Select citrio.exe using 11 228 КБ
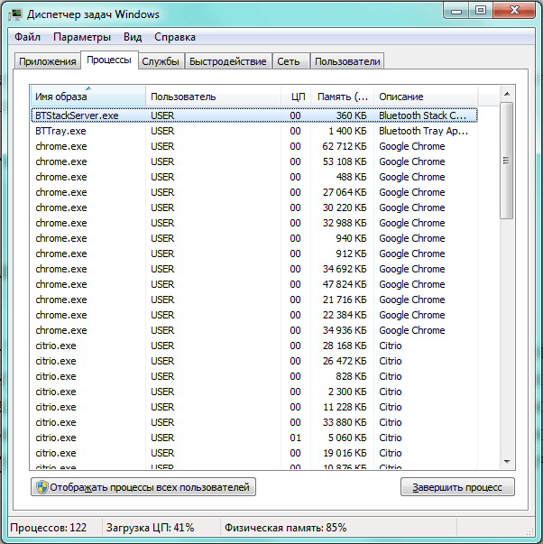Screen dimensions: 543x544 point(254,407)
